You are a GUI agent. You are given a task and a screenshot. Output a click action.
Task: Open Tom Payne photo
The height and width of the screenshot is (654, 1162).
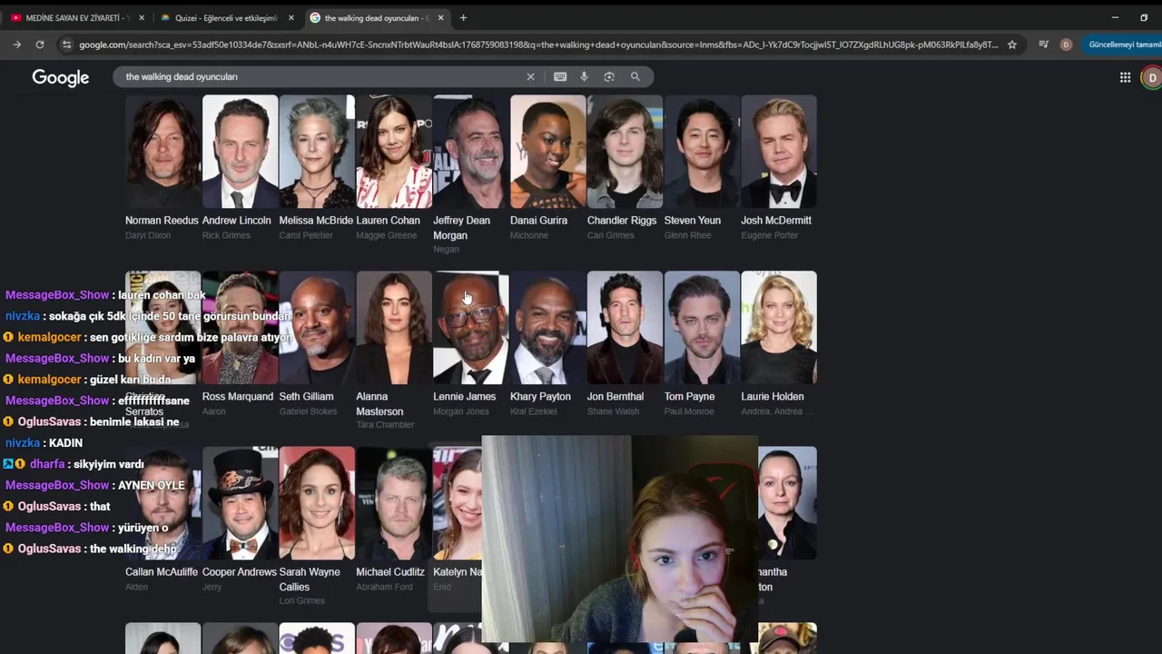point(702,327)
